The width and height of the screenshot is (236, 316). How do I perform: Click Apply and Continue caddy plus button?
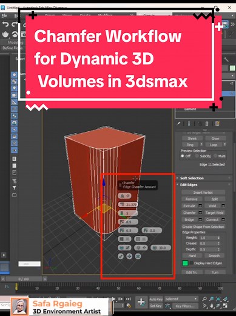[x=129, y=256]
